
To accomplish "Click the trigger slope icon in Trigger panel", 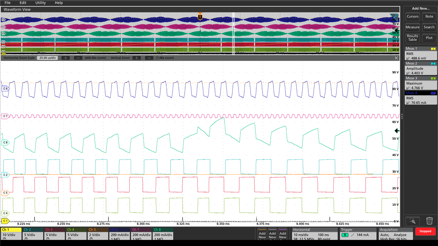I will pos(353,235).
